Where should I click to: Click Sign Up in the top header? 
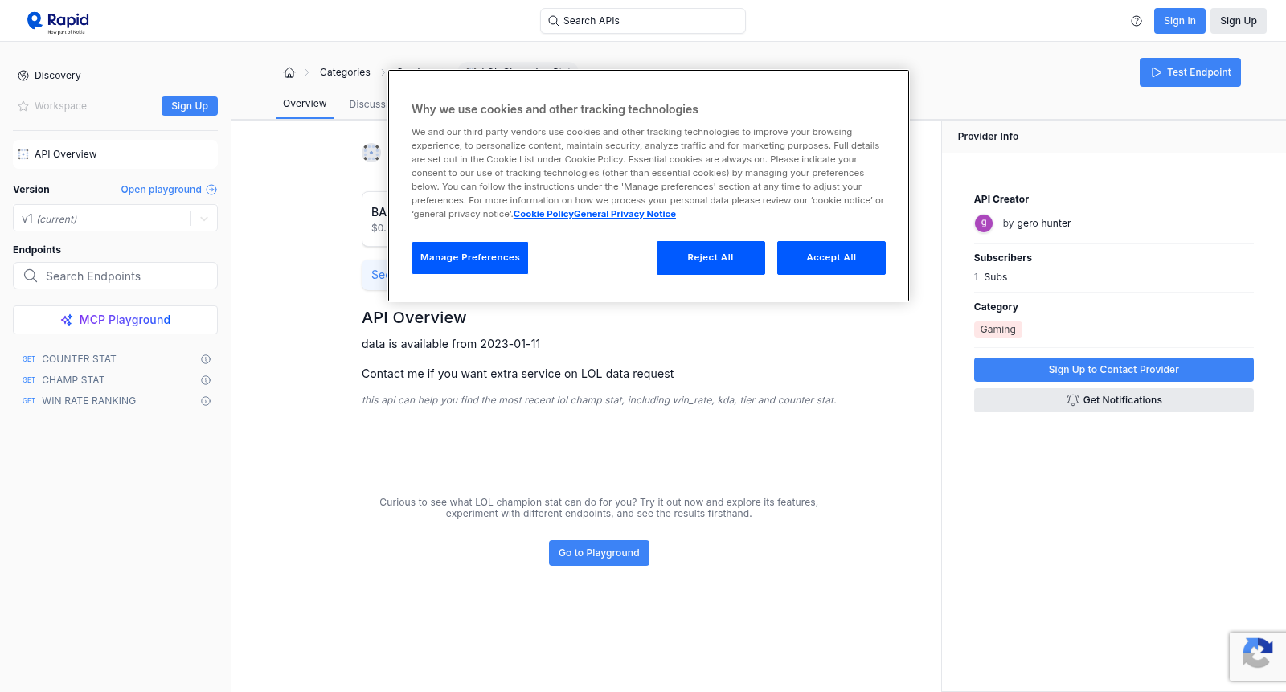coord(1238,21)
